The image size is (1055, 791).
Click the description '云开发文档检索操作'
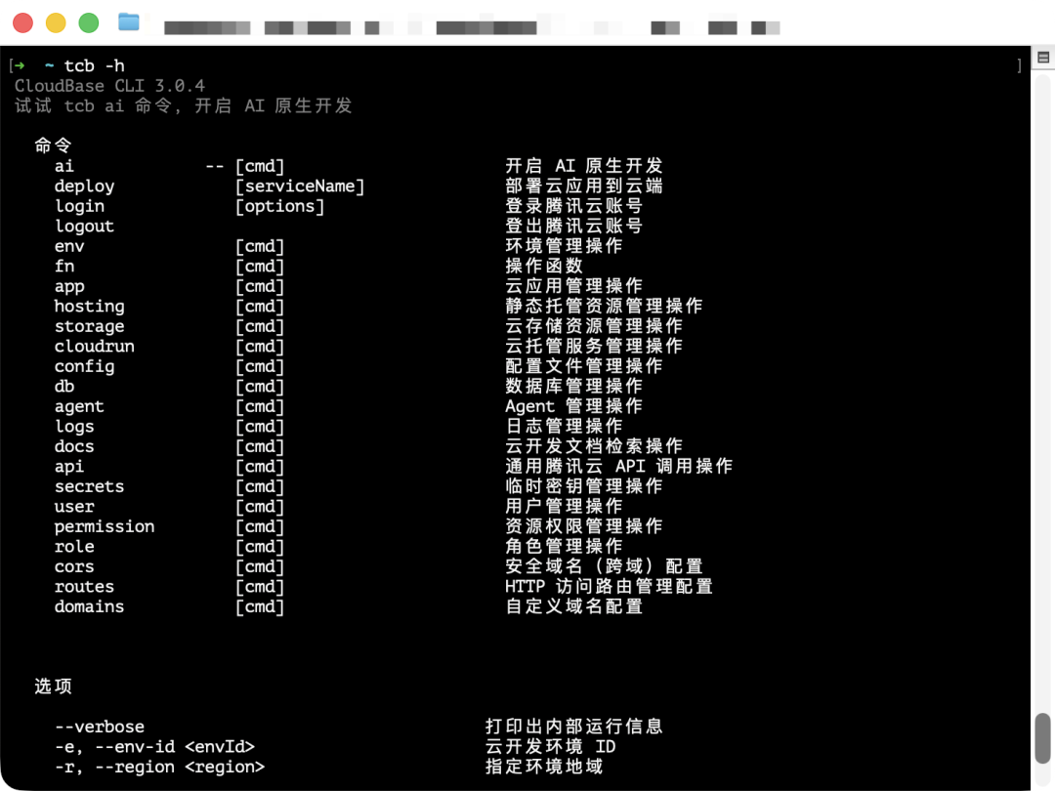tap(594, 446)
